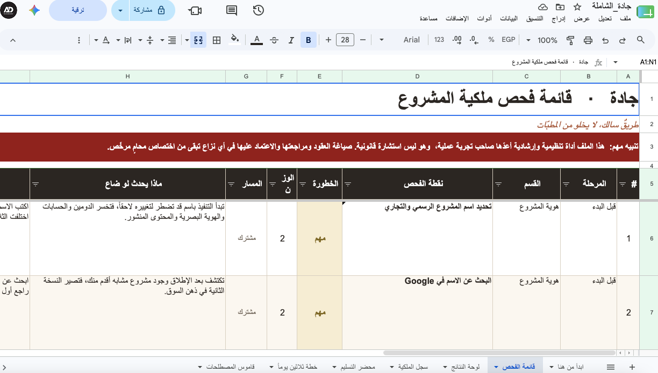Click the move to folder icon

point(560,6)
